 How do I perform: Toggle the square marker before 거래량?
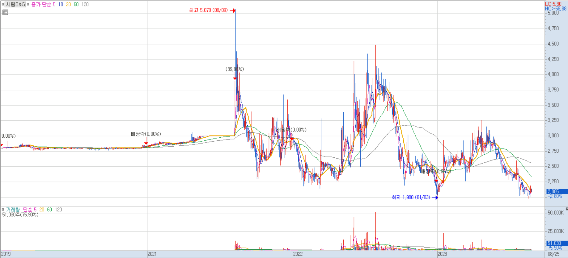tap(3, 210)
